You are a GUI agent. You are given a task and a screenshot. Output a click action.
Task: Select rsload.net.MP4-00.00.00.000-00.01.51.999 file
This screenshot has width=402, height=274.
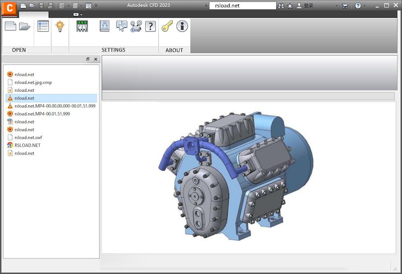(51, 106)
